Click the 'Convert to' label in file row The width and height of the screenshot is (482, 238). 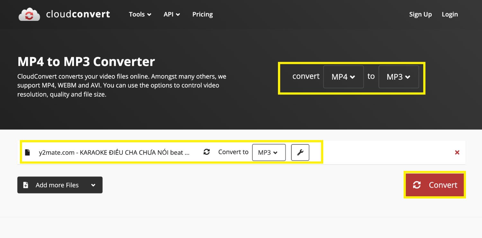(233, 152)
